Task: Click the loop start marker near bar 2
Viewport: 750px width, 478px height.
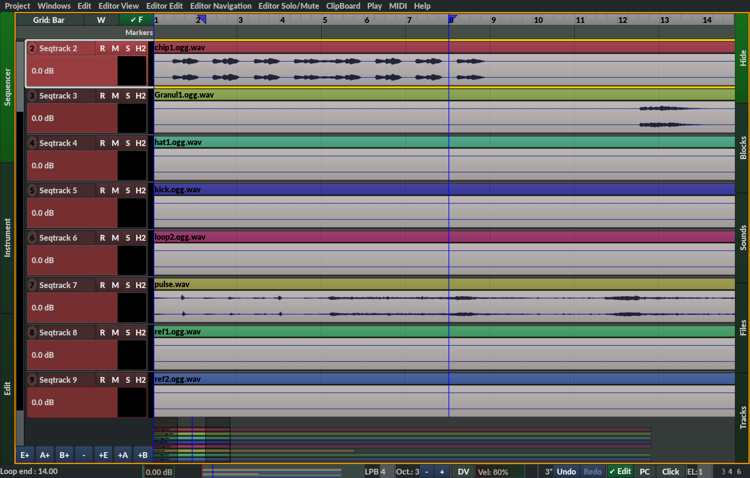Action: click(x=202, y=20)
